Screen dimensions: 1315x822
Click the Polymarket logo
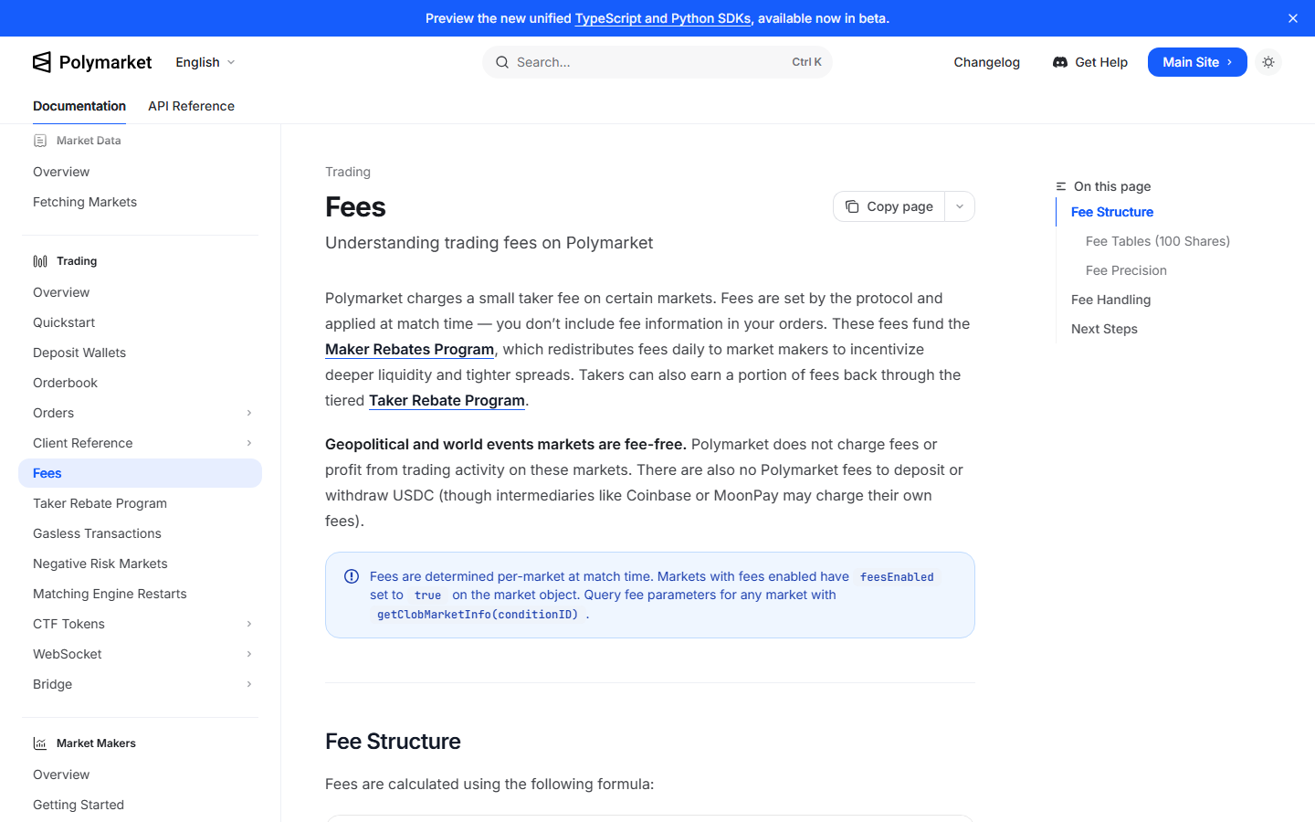[x=92, y=62]
